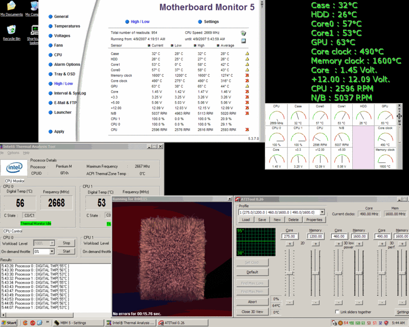
Task: Toggle the alarm for the +12.00 voltage row
Action: pyautogui.click(x=247, y=108)
